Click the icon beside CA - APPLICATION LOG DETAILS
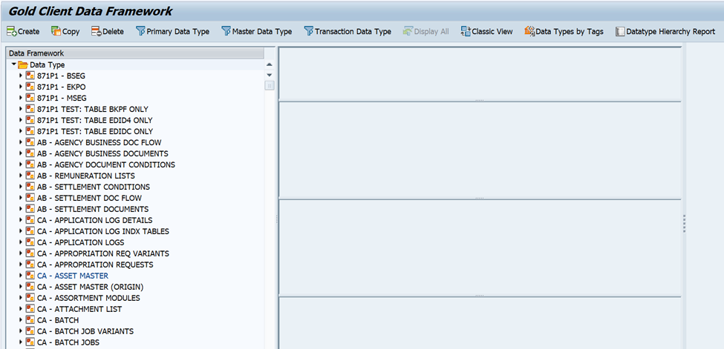724x349 pixels. pyautogui.click(x=30, y=220)
